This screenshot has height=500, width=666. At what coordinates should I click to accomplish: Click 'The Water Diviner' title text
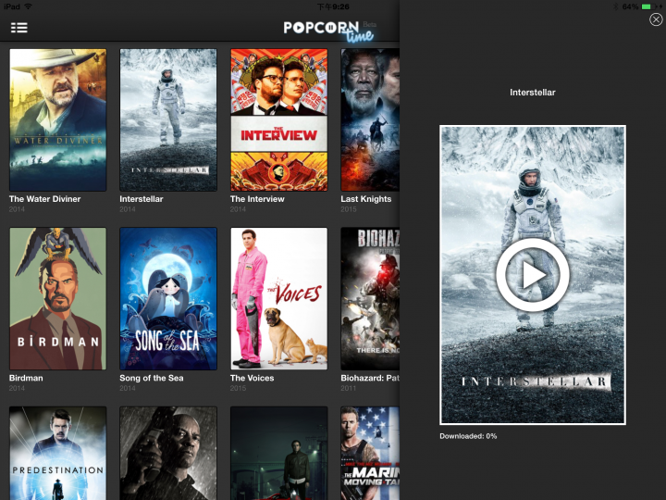(44, 199)
